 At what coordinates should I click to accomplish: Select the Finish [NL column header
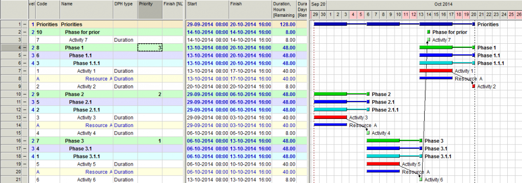click(173, 9)
